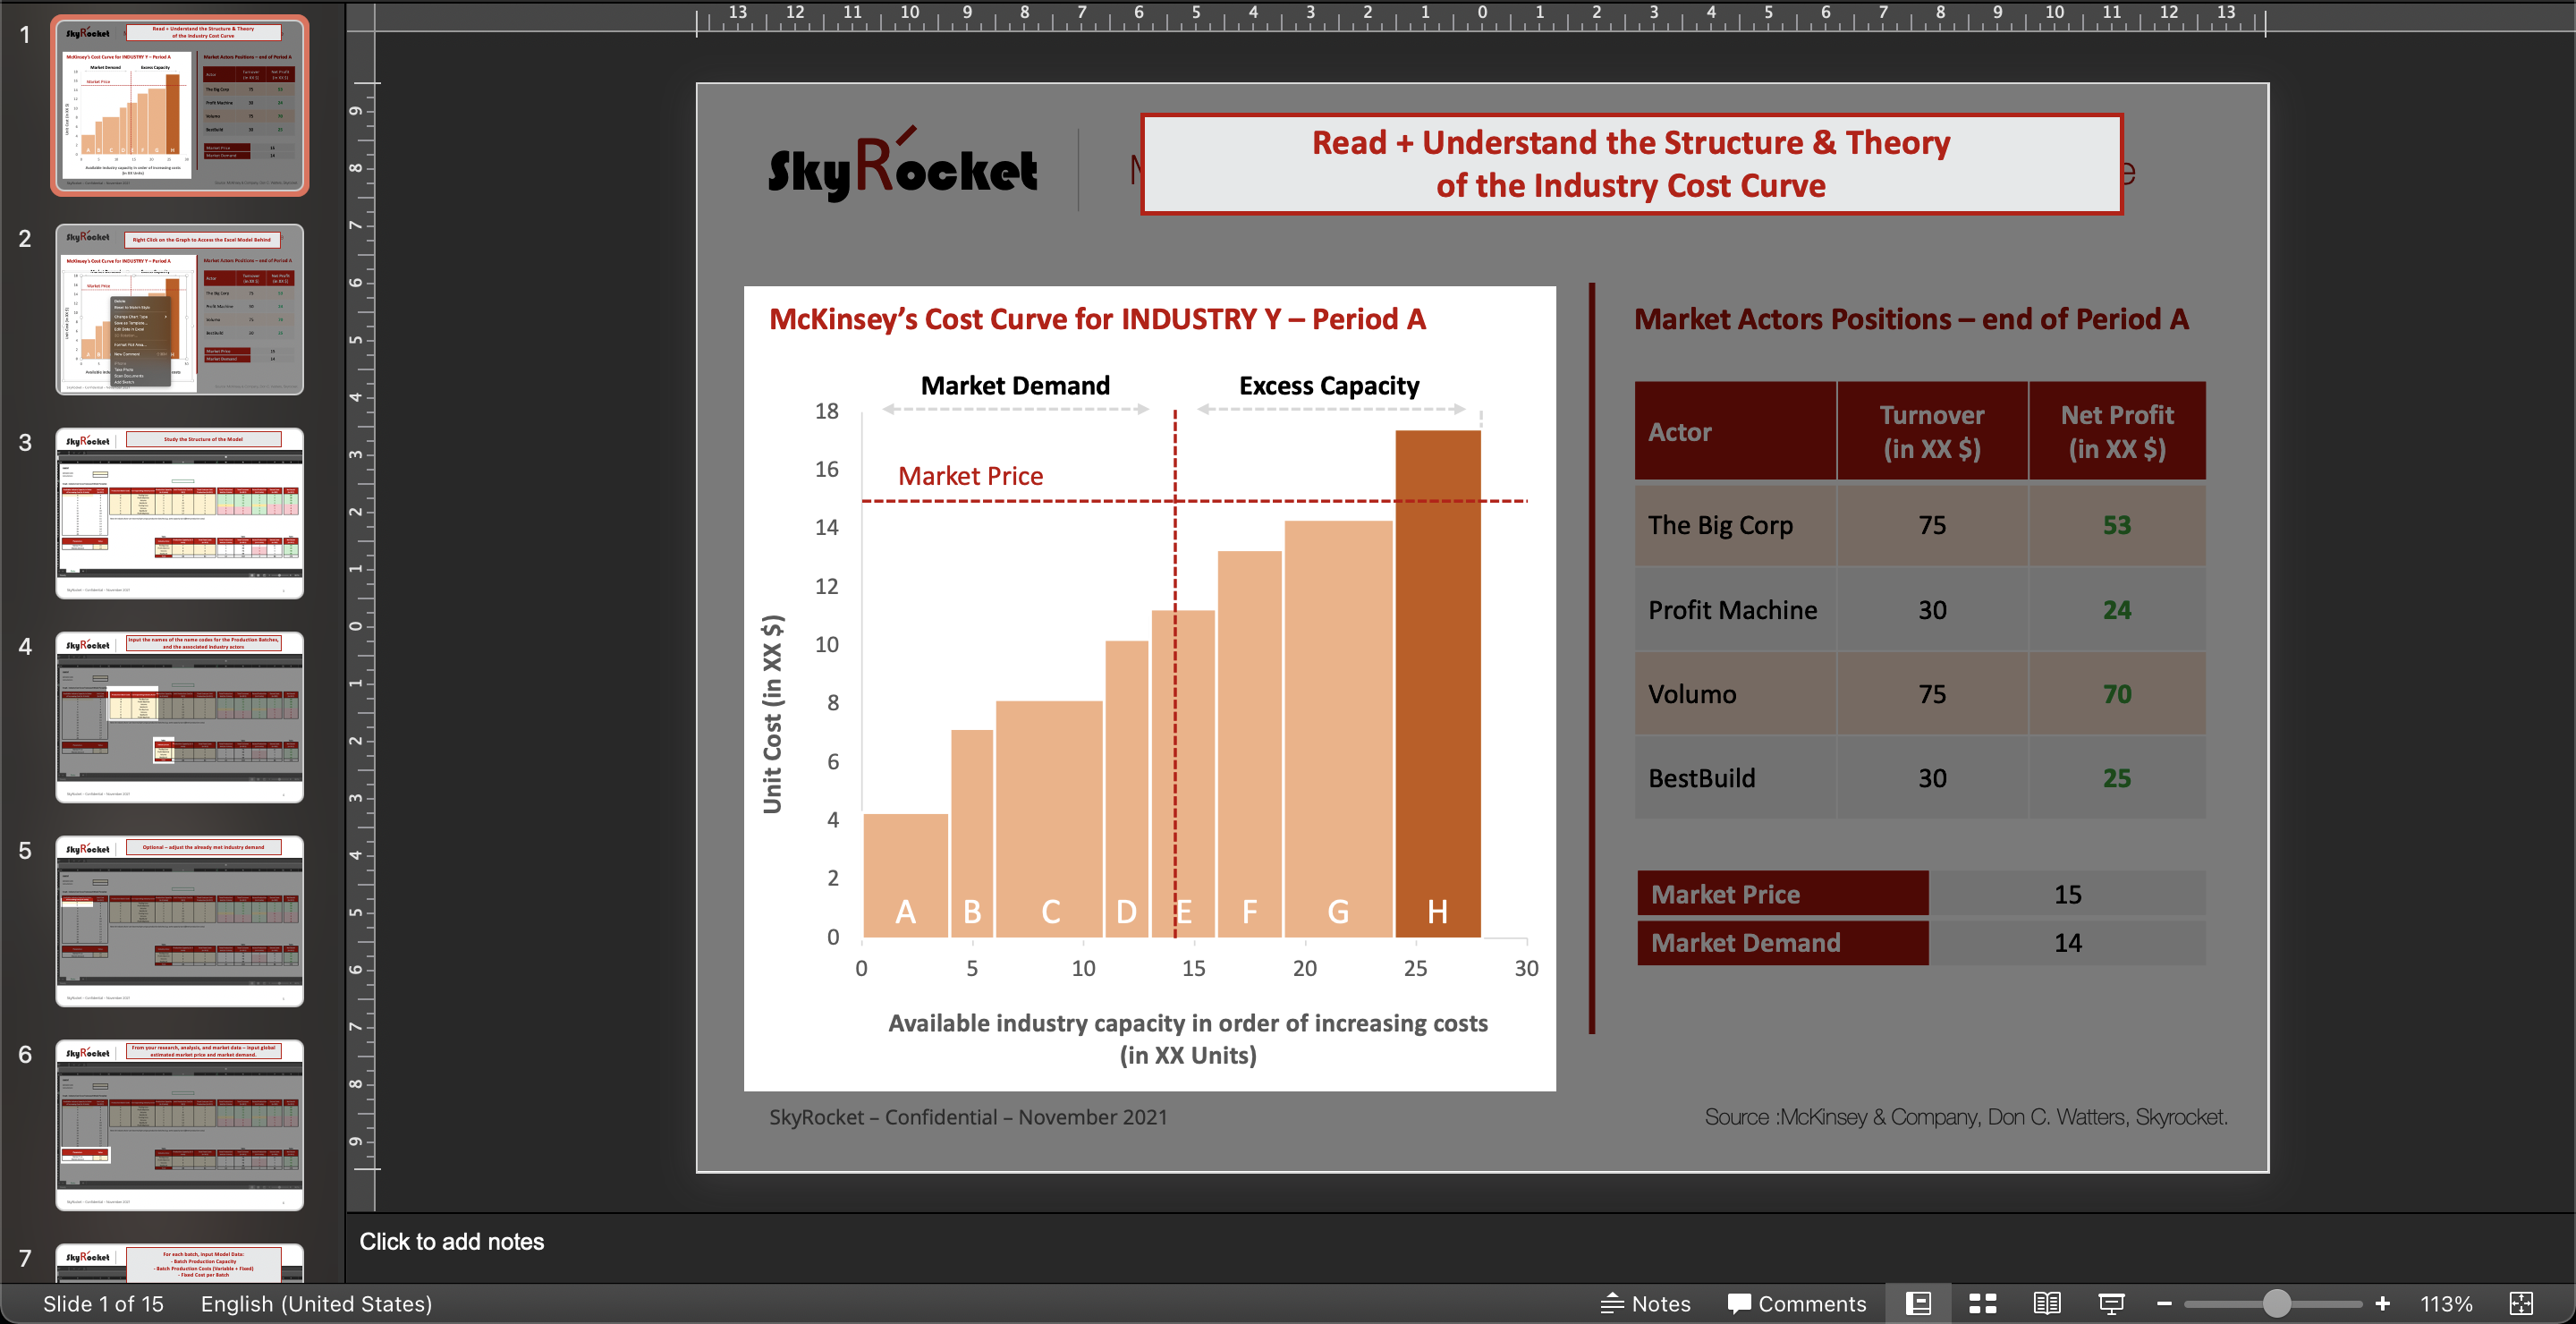This screenshot has width=2576, height=1324.
Task: Click net profit value 53
Action: (x=2117, y=525)
